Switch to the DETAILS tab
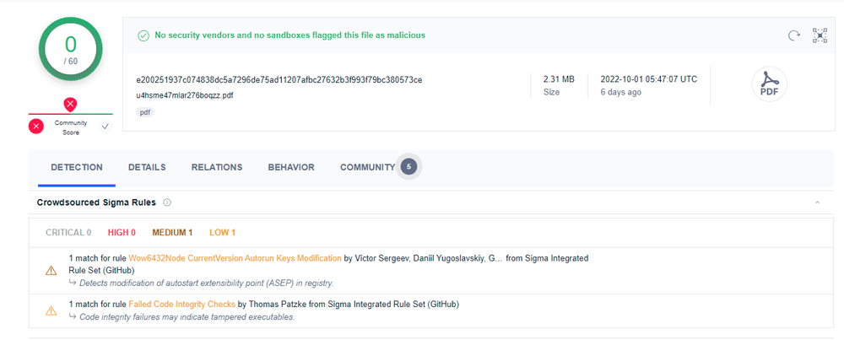 (x=147, y=168)
